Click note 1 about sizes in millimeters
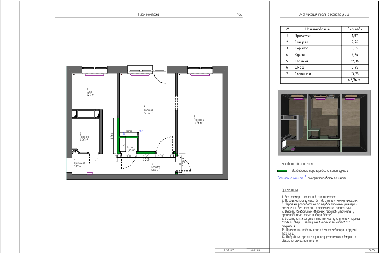 point(309,197)
